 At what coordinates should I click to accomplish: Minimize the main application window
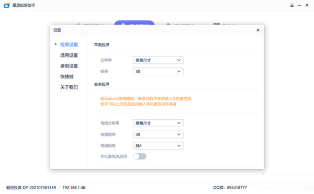(299, 5)
